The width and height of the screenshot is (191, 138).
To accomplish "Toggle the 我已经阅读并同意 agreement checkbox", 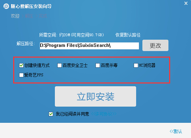I will coord(51,114).
